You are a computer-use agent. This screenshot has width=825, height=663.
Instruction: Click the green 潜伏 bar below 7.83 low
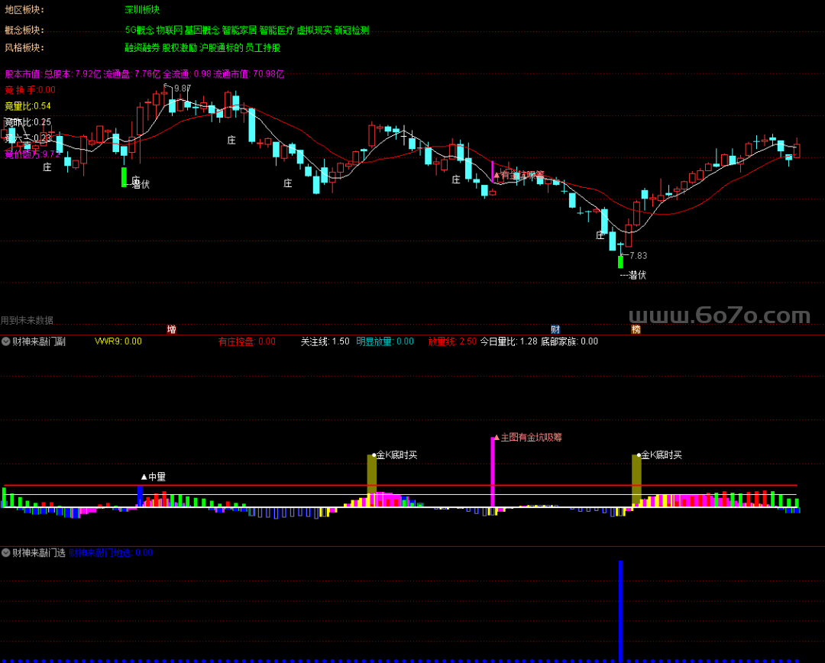pos(620,262)
